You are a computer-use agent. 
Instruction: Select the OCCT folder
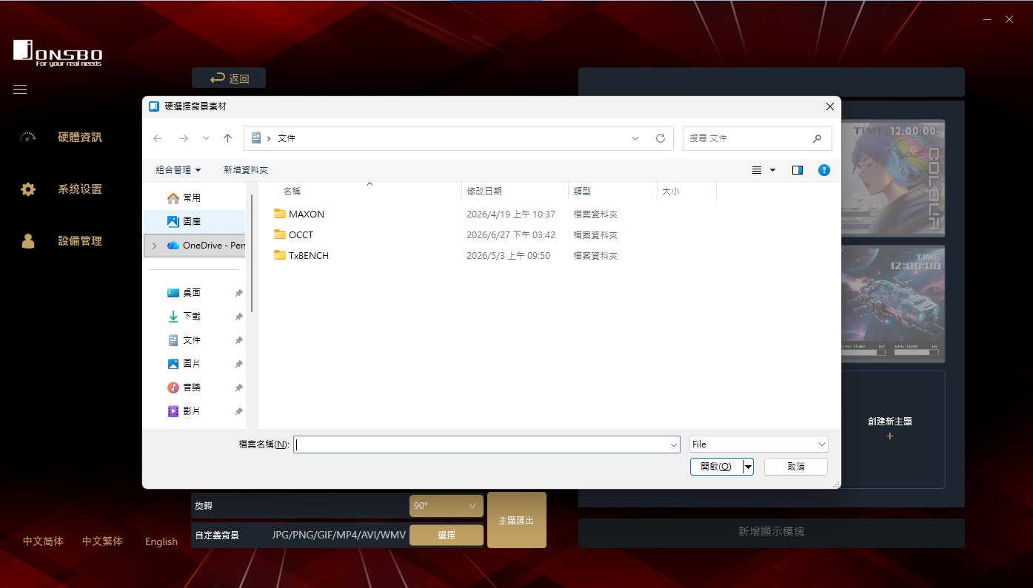tap(293, 235)
